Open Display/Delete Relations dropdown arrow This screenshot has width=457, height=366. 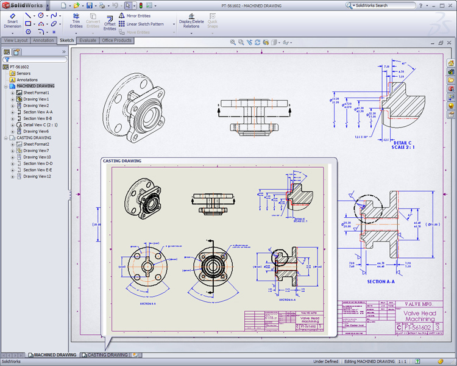coord(191,33)
